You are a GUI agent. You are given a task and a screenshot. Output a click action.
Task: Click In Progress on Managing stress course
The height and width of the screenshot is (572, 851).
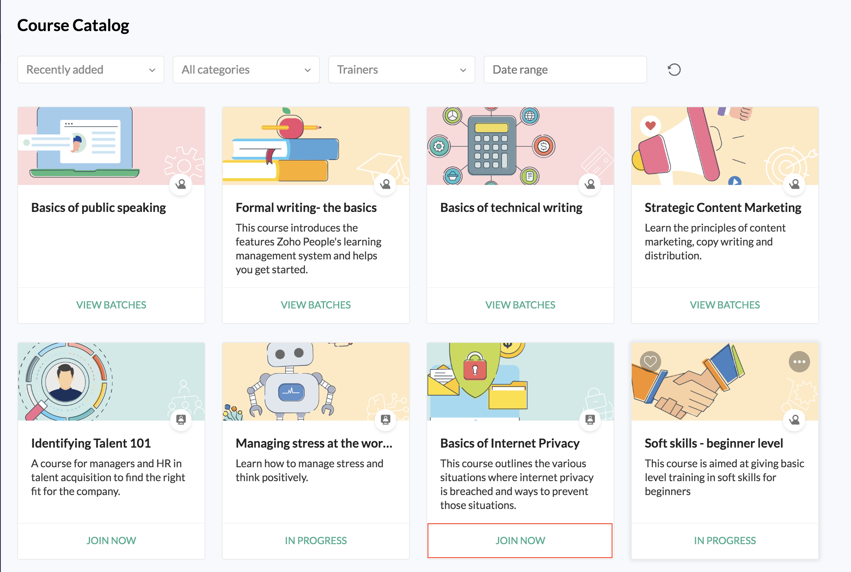click(315, 540)
